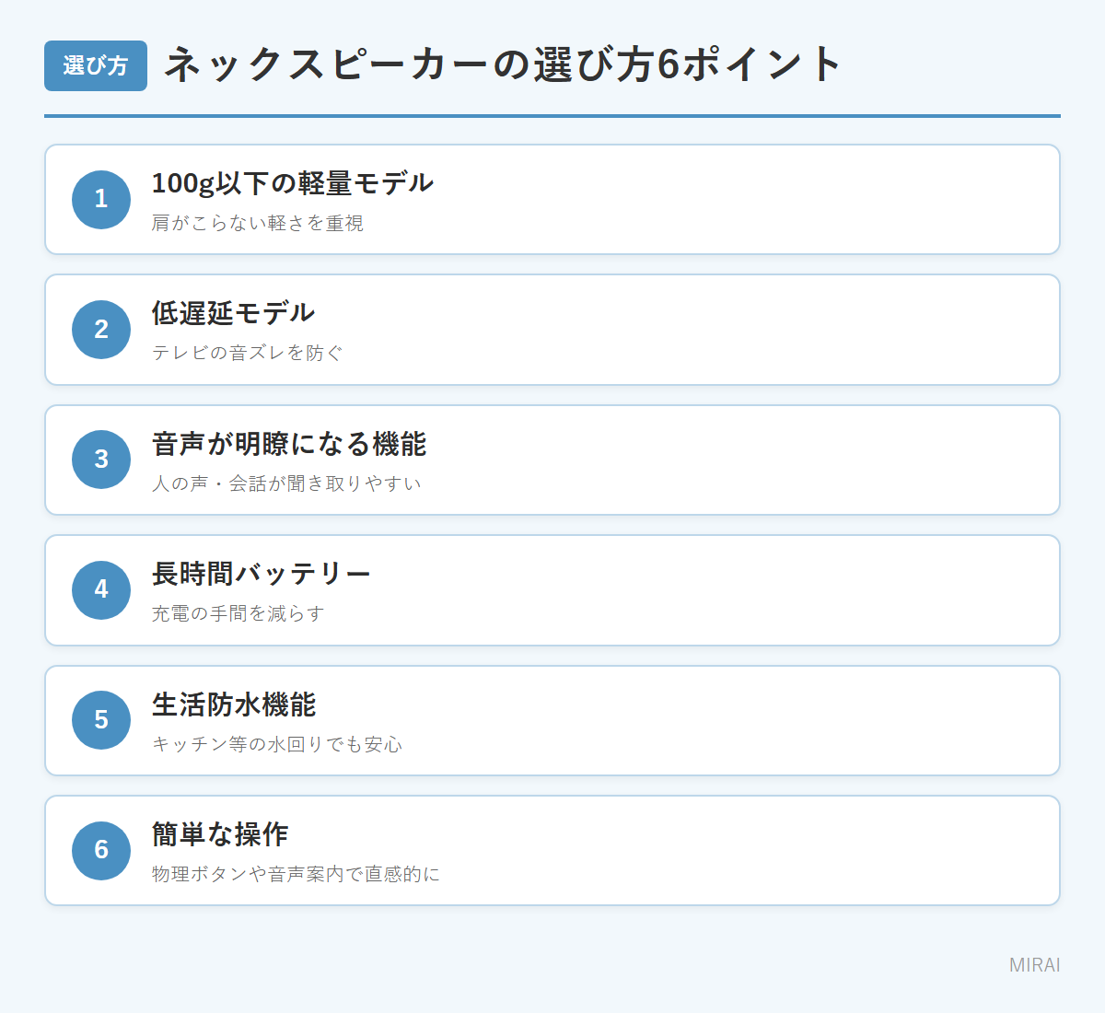Screen dimensions: 1105x1013
Task: Select heading 100g以下の軽量モデル
Action: click(292, 183)
